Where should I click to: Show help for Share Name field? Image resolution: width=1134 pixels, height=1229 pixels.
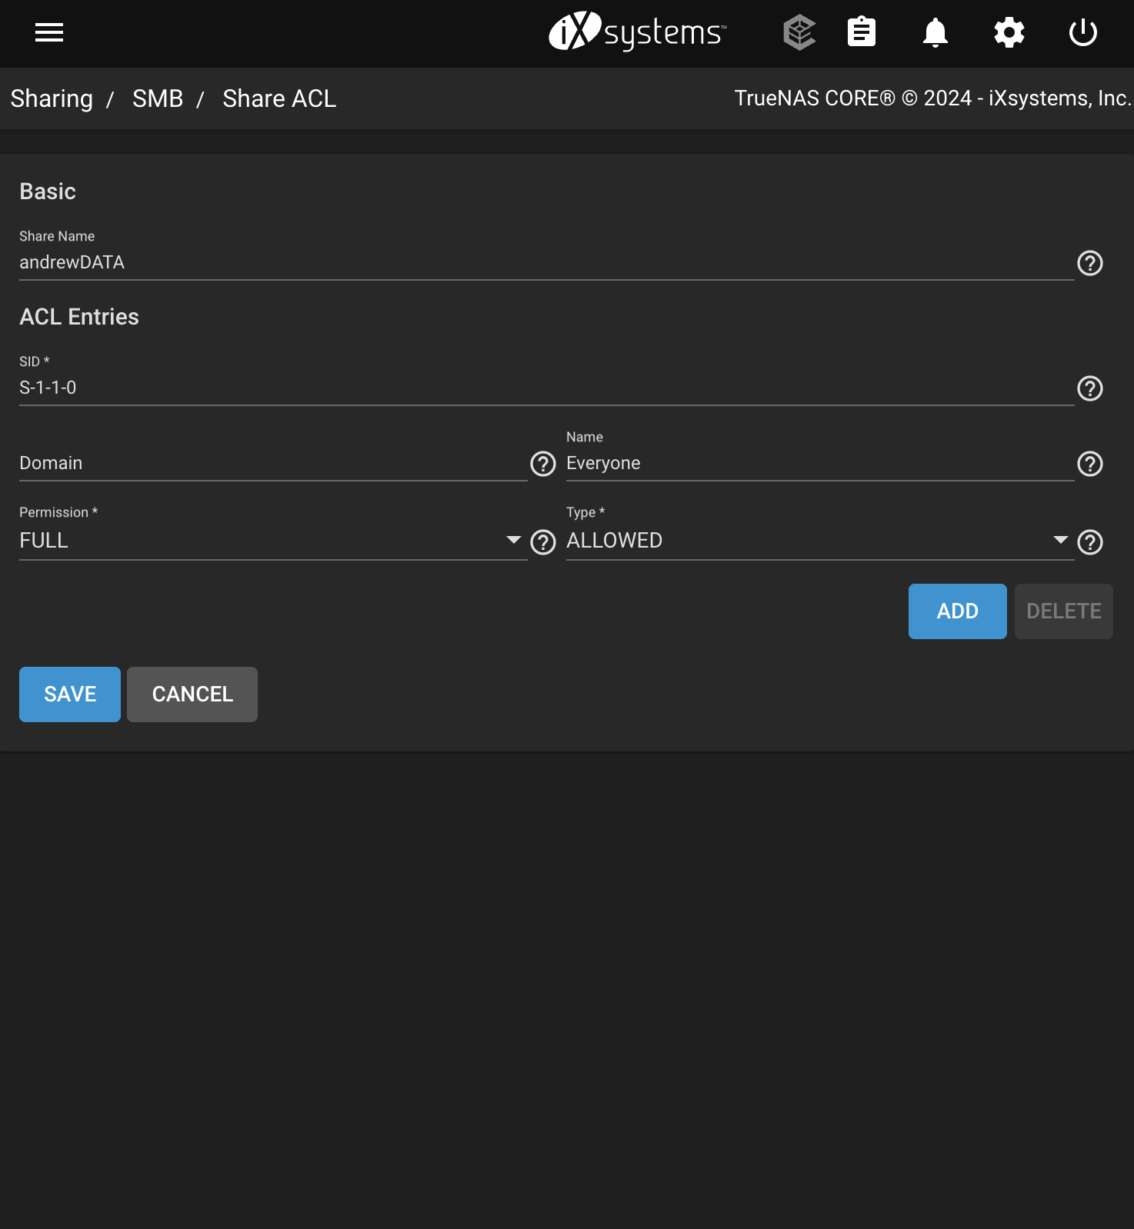click(x=1089, y=263)
